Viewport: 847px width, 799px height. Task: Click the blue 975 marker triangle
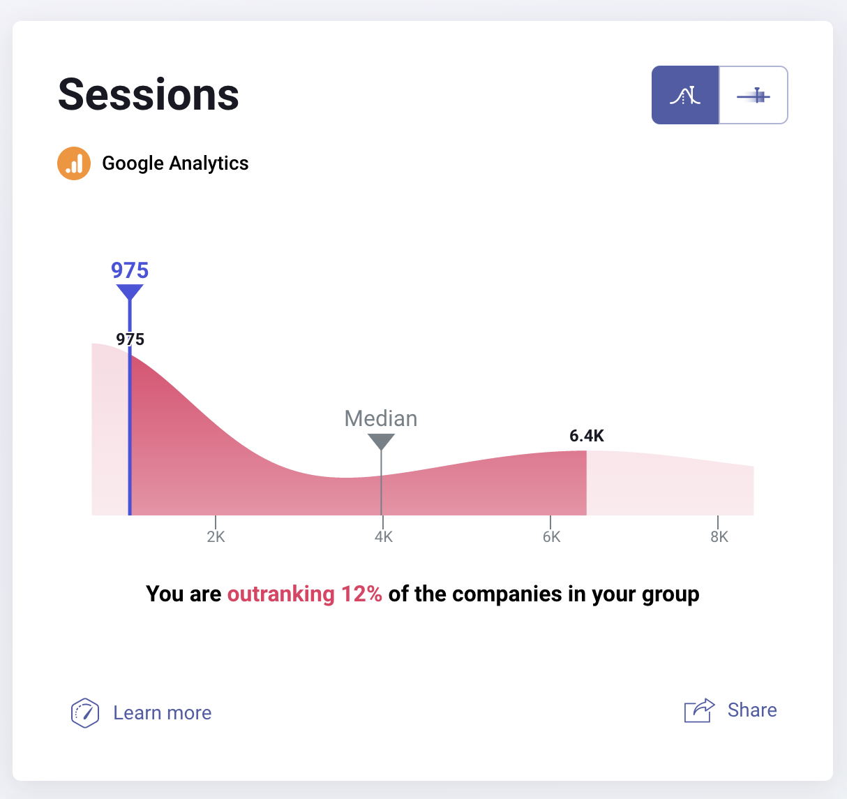[130, 292]
